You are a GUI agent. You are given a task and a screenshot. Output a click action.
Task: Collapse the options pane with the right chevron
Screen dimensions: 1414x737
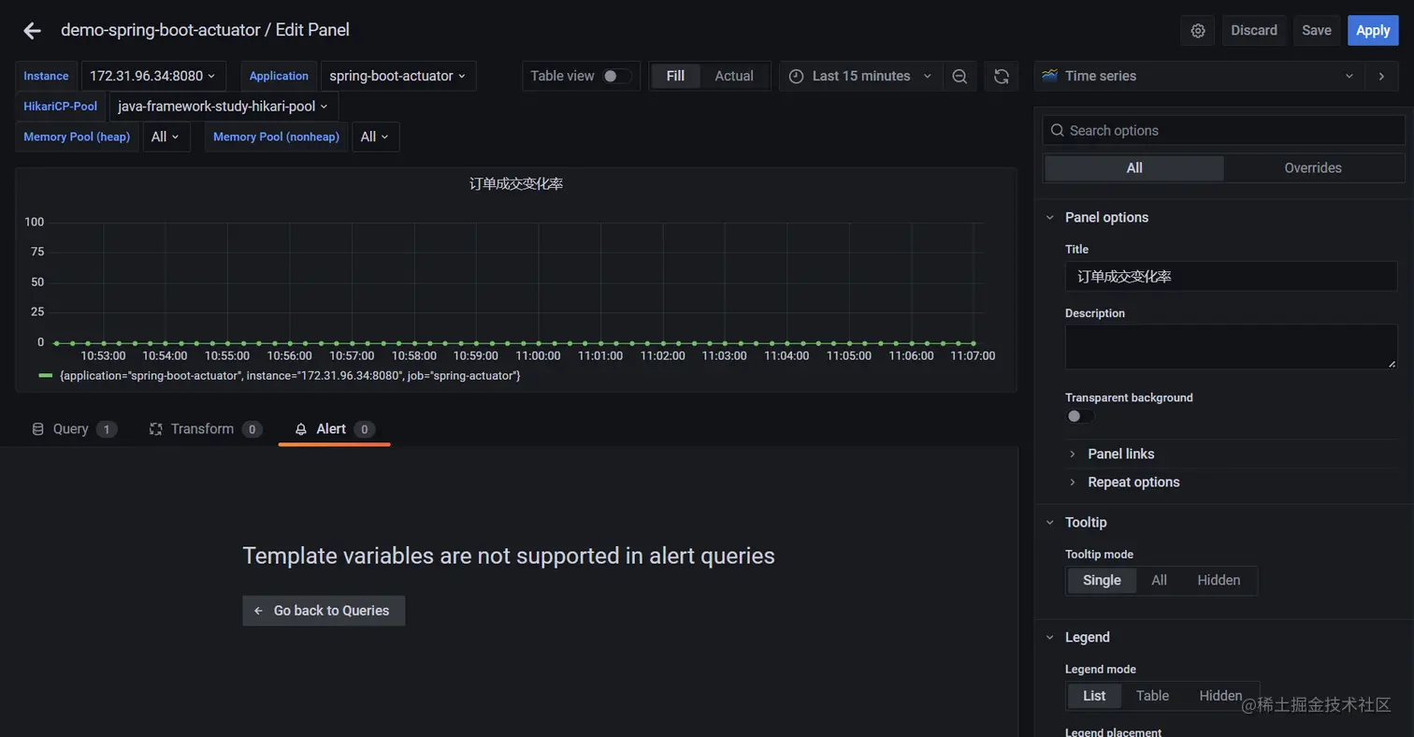(x=1381, y=77)
